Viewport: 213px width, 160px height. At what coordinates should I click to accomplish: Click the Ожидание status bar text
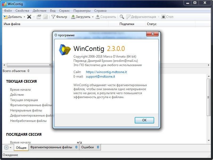[x=10, y=155]
